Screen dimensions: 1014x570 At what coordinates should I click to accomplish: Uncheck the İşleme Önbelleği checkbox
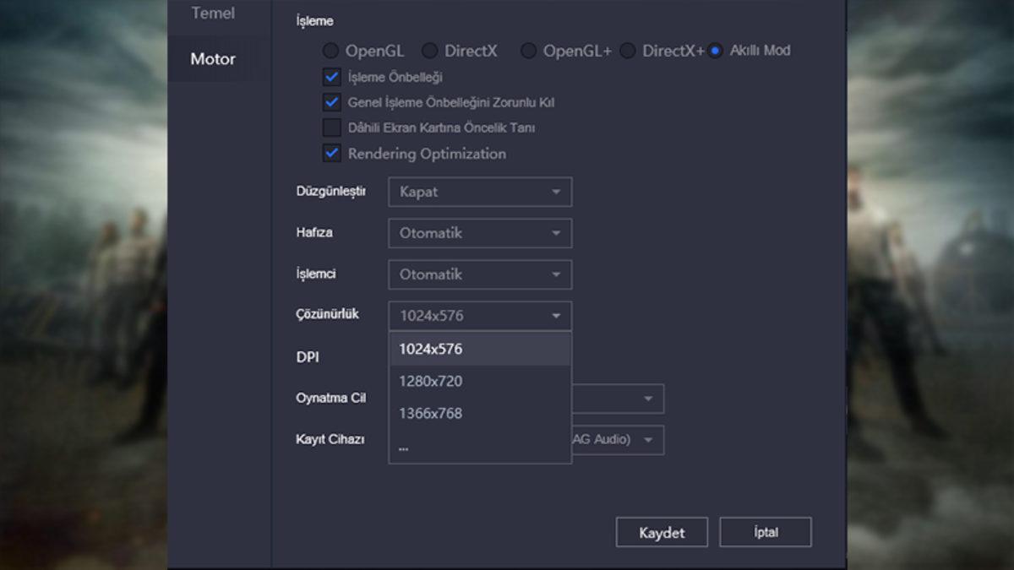point(331,78)
